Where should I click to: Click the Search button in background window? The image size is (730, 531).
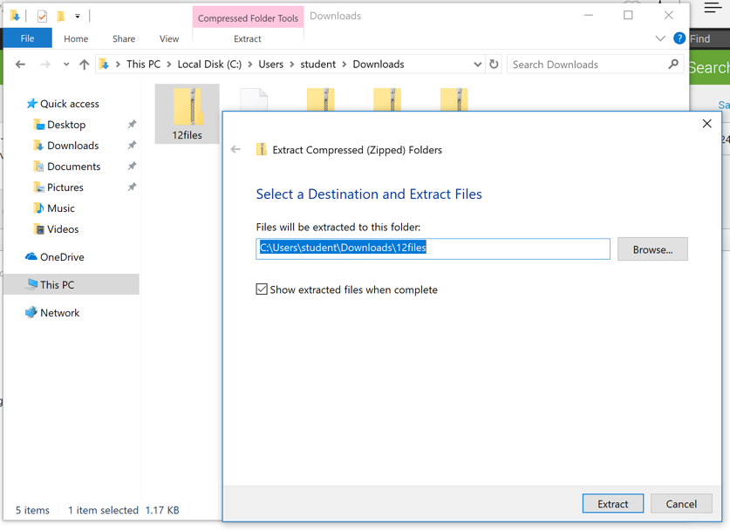(x=709, y=67)
